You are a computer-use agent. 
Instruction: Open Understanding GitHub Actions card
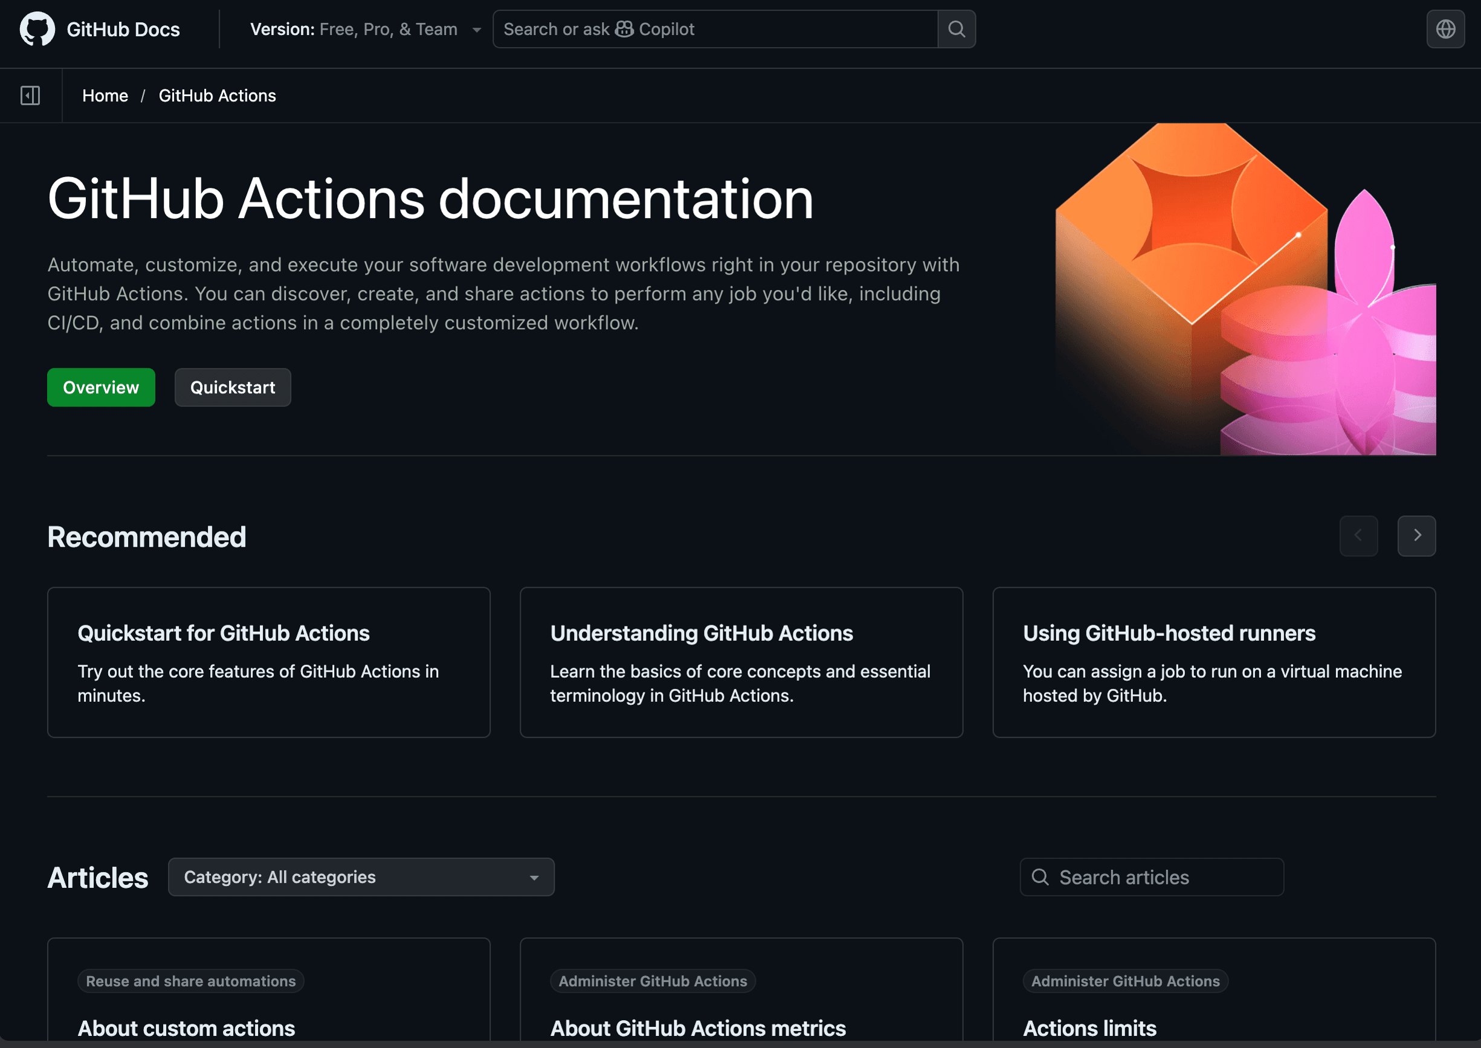coord(741,662)
